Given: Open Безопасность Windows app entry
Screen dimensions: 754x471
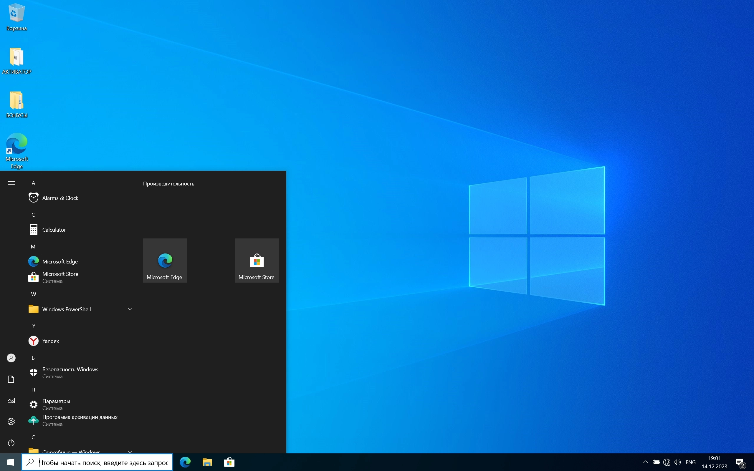Looking at the screenshot, I should pos(70,373).
